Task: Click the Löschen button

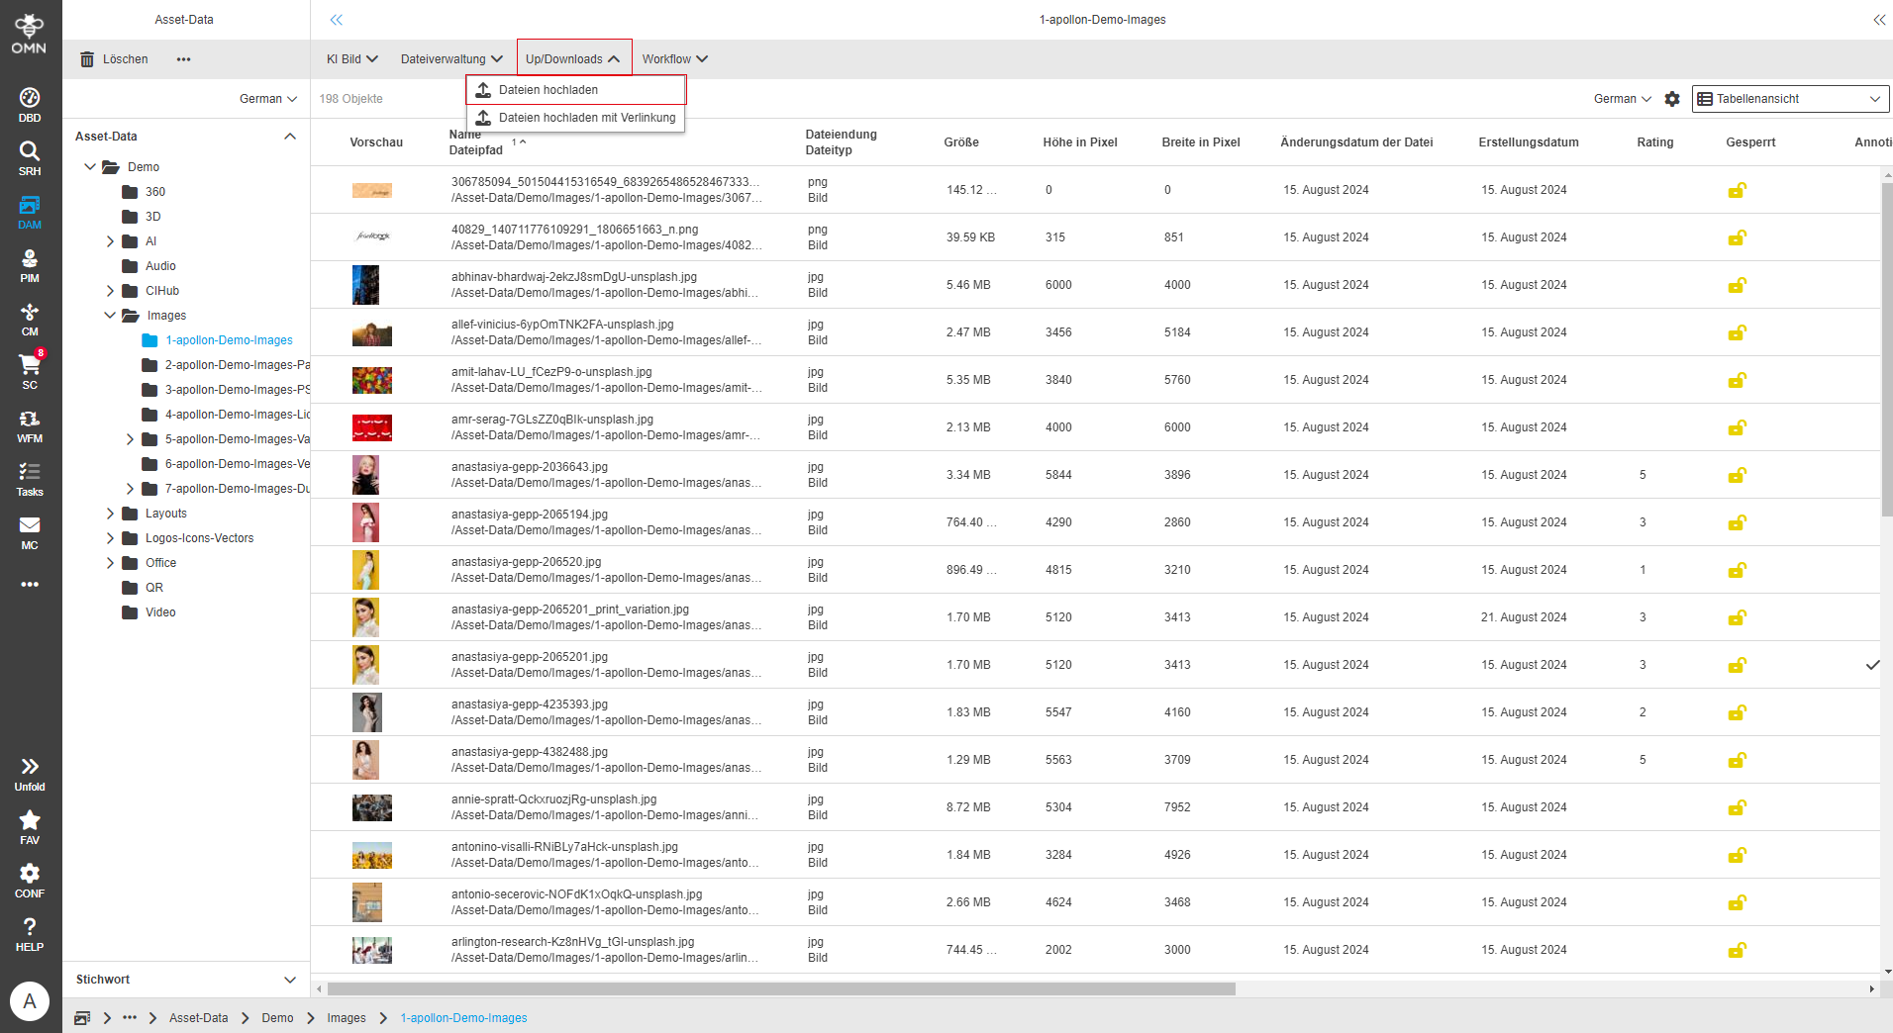Action: [114, 58]
